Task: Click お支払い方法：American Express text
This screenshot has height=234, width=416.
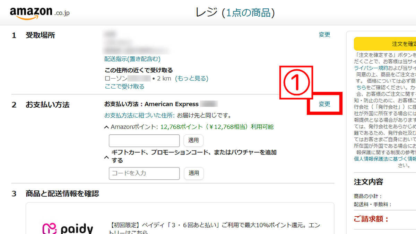Action: point(151,104)
